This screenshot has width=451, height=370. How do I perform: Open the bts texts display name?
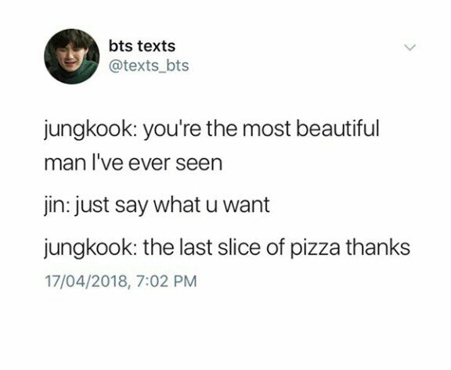coord(142,46)
